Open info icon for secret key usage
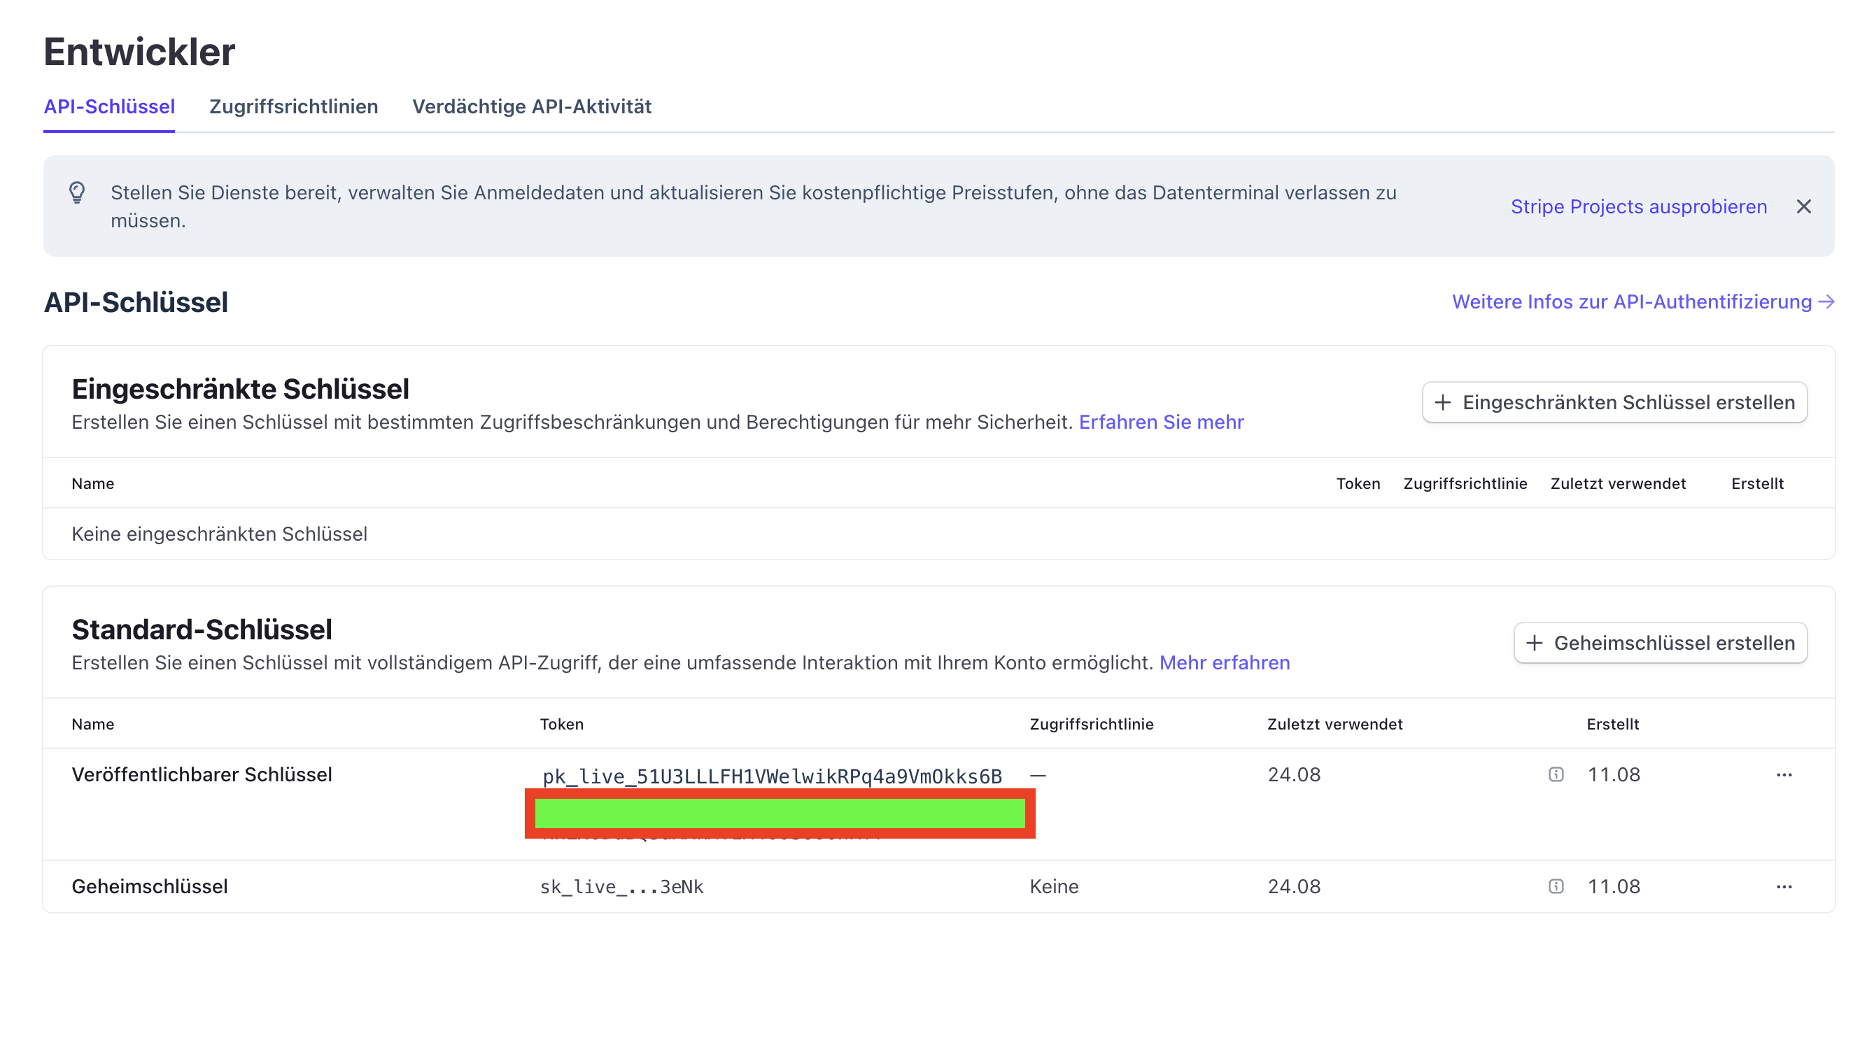The height and width of the screenshot is (1059, 1874). (1556, 886)
